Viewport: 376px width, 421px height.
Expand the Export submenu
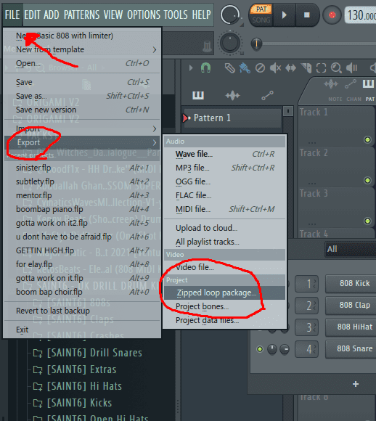tap(82, 142)
